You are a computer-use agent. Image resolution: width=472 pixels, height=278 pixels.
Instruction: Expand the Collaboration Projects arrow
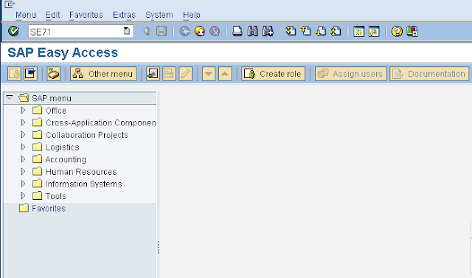click(23, 134)
